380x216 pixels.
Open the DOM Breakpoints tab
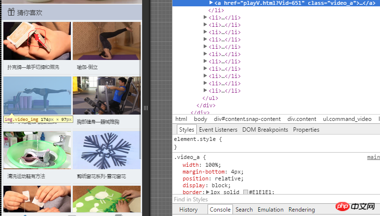[x=266, y=130]
